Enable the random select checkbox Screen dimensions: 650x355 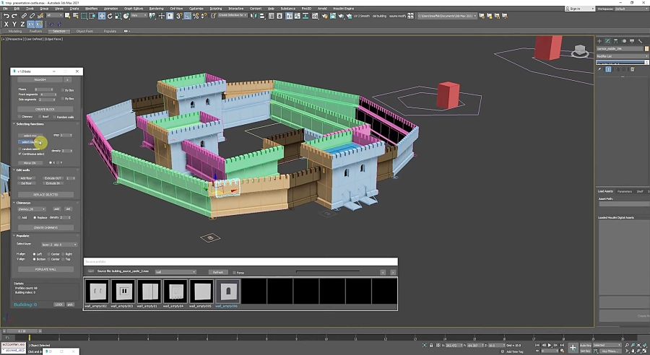click(x=19, y=149)
